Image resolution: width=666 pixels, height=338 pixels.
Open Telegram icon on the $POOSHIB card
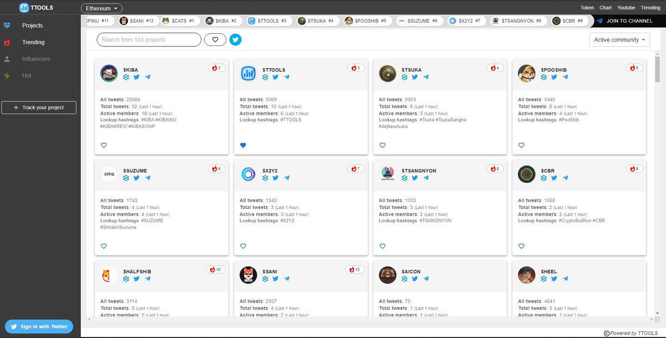click(x=565, y=77)
